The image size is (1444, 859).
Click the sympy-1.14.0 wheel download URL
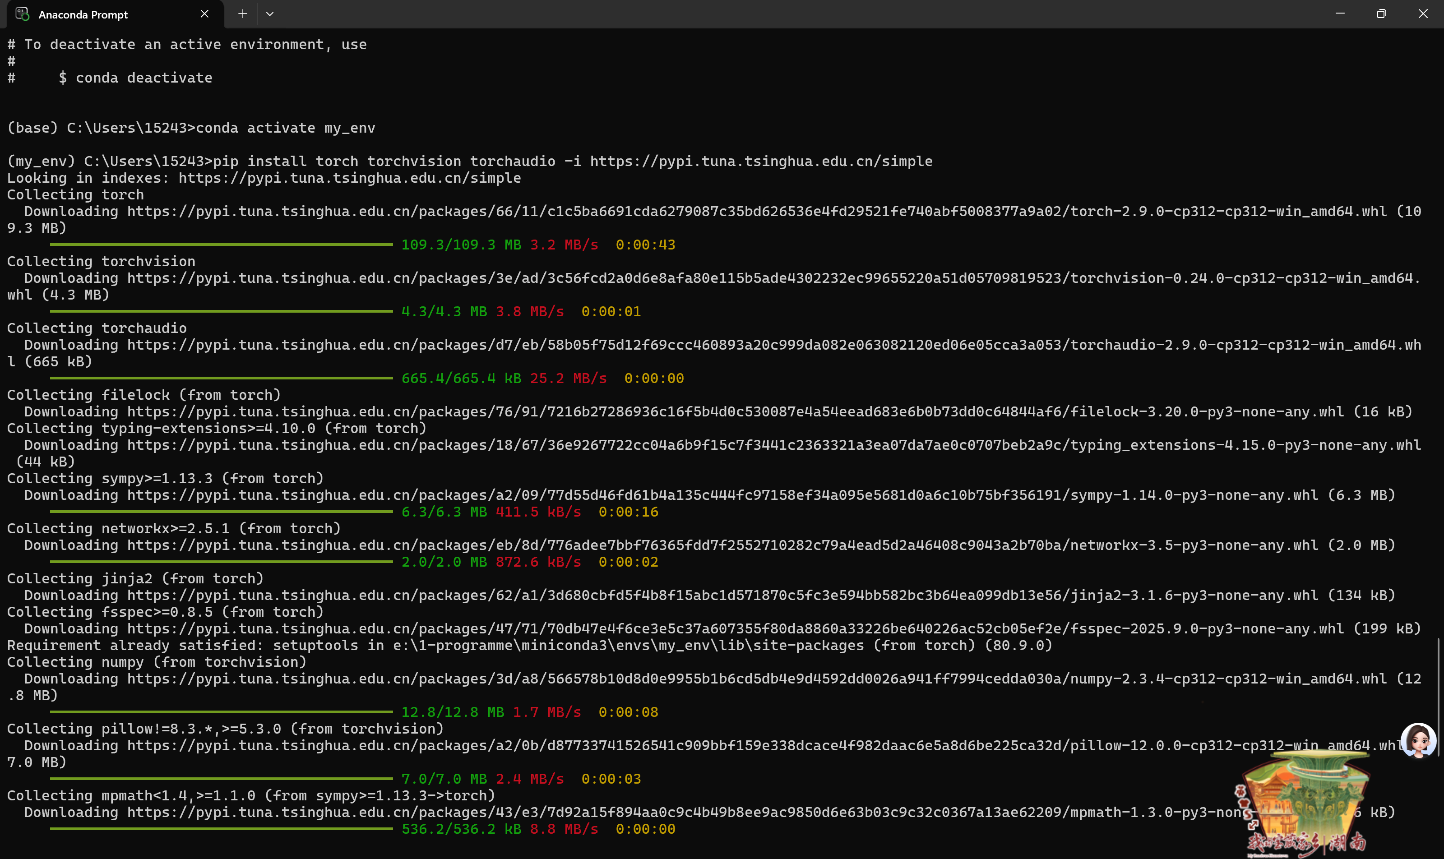pos(723,495)
